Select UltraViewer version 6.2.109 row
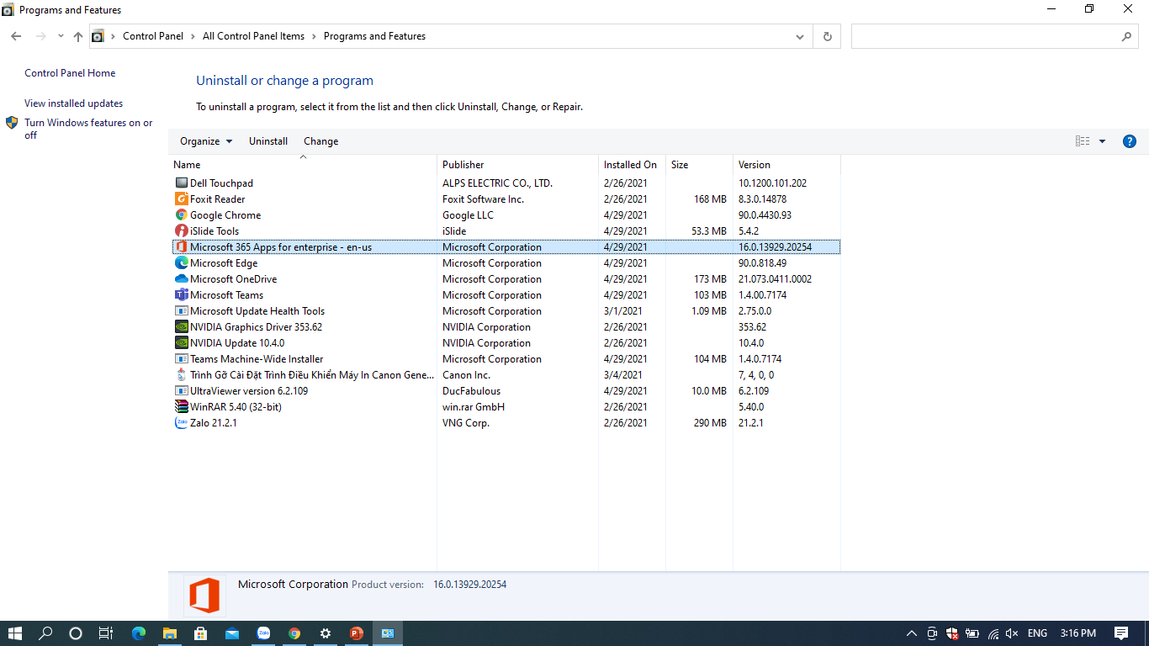 point(506,391)
